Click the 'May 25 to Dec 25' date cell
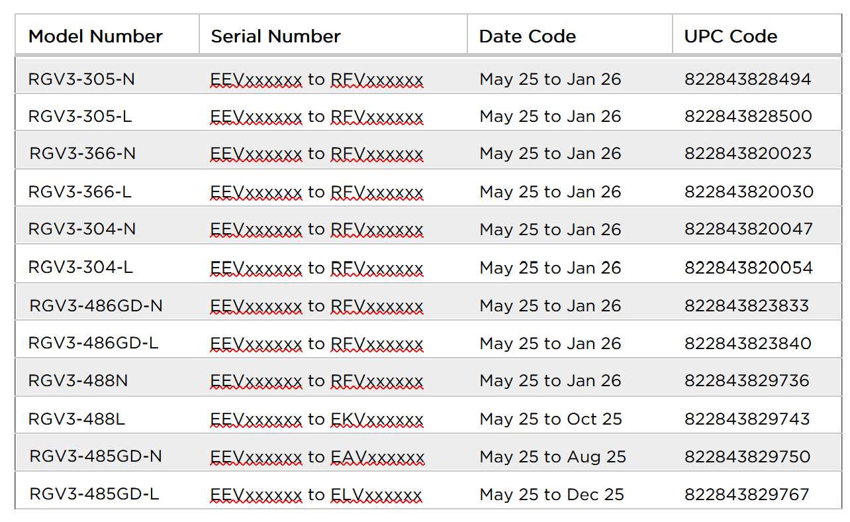The image size is (850, 522). click(551, 494)
